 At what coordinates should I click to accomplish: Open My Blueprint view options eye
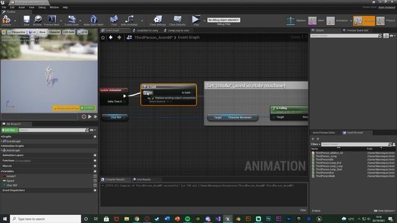[x=92, y=130]
